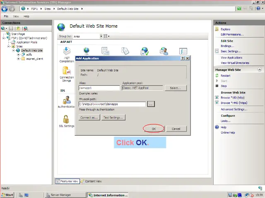Collapse the Manage Web Site section
The image size is (265, 198).
[260, 70]
